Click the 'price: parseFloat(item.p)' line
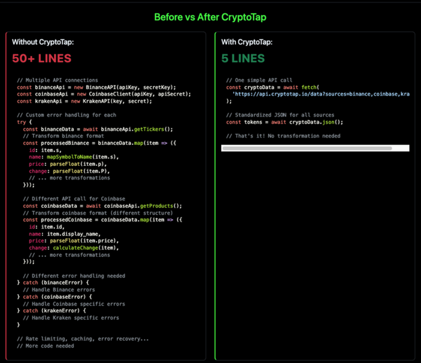The width and height of the screenshot is (421, 363). point(68,164)
